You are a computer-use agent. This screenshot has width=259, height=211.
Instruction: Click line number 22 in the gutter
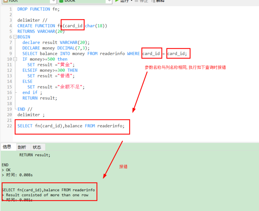(x=10, y=126)
